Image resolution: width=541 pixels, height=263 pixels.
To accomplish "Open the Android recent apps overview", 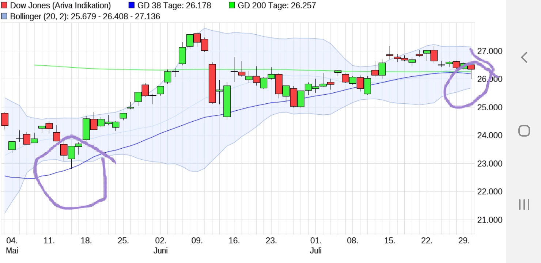I will [525, 204].
